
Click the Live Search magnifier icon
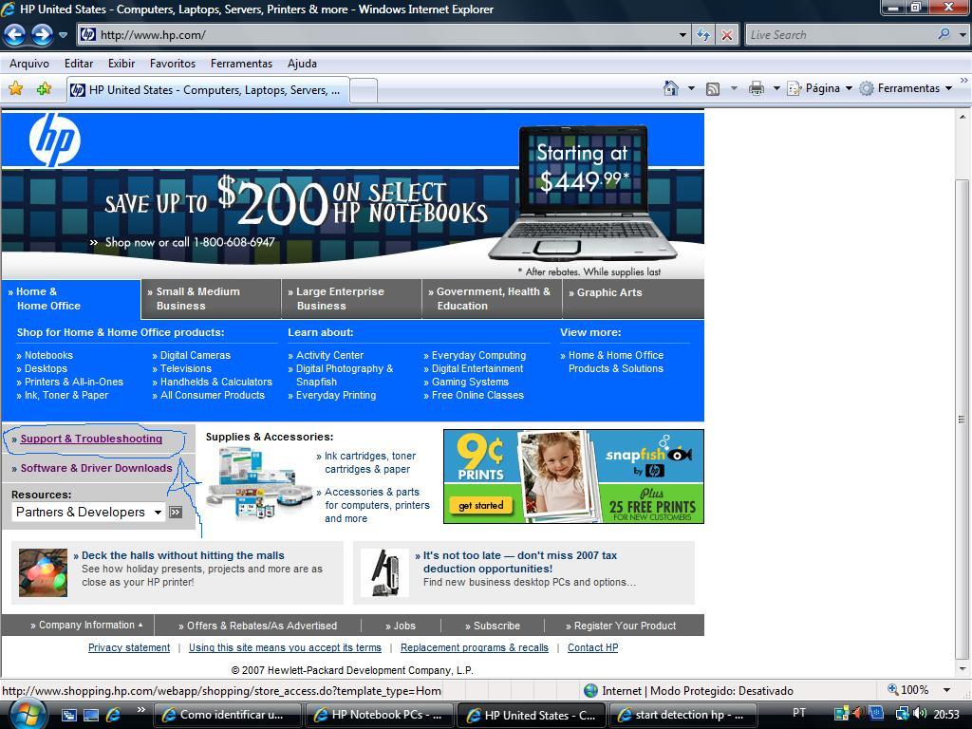coord(944,35)
